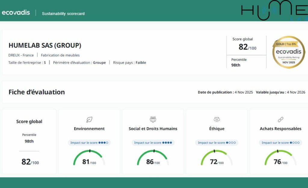The image size is (308, 188).
Task: Click the balance scale icon above Éthique
Action: 217,120
